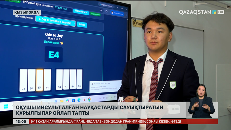Open the Ode to Joy piece dropdown
Viewport: 231px width, 130px height.
coord(56,22)
